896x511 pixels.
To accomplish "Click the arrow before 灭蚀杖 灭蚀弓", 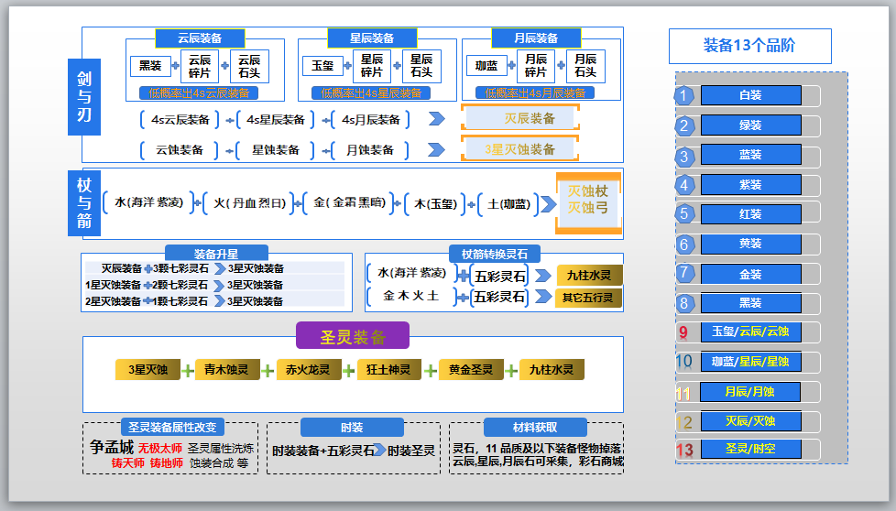I will tap(548, 204).
